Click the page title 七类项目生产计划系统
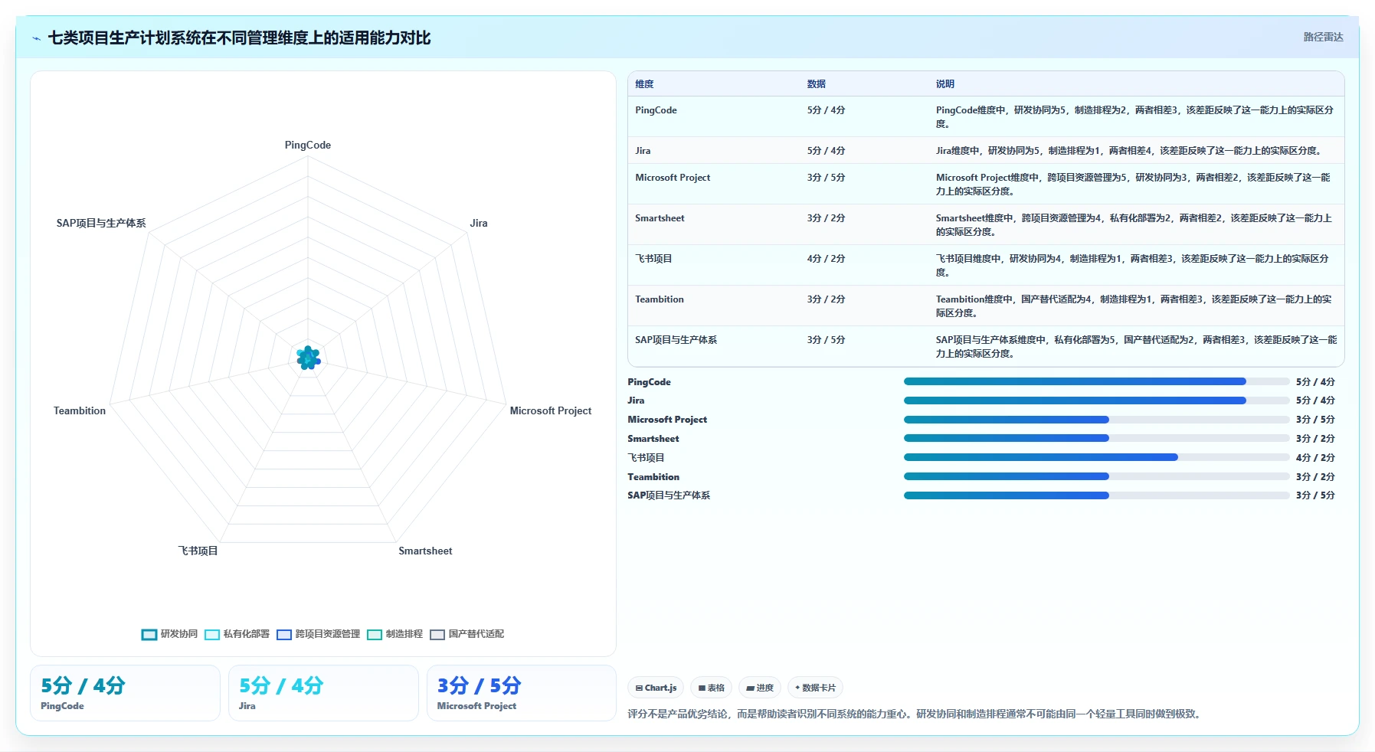This screenshot has width=1375, height=752. click(239, 38)
